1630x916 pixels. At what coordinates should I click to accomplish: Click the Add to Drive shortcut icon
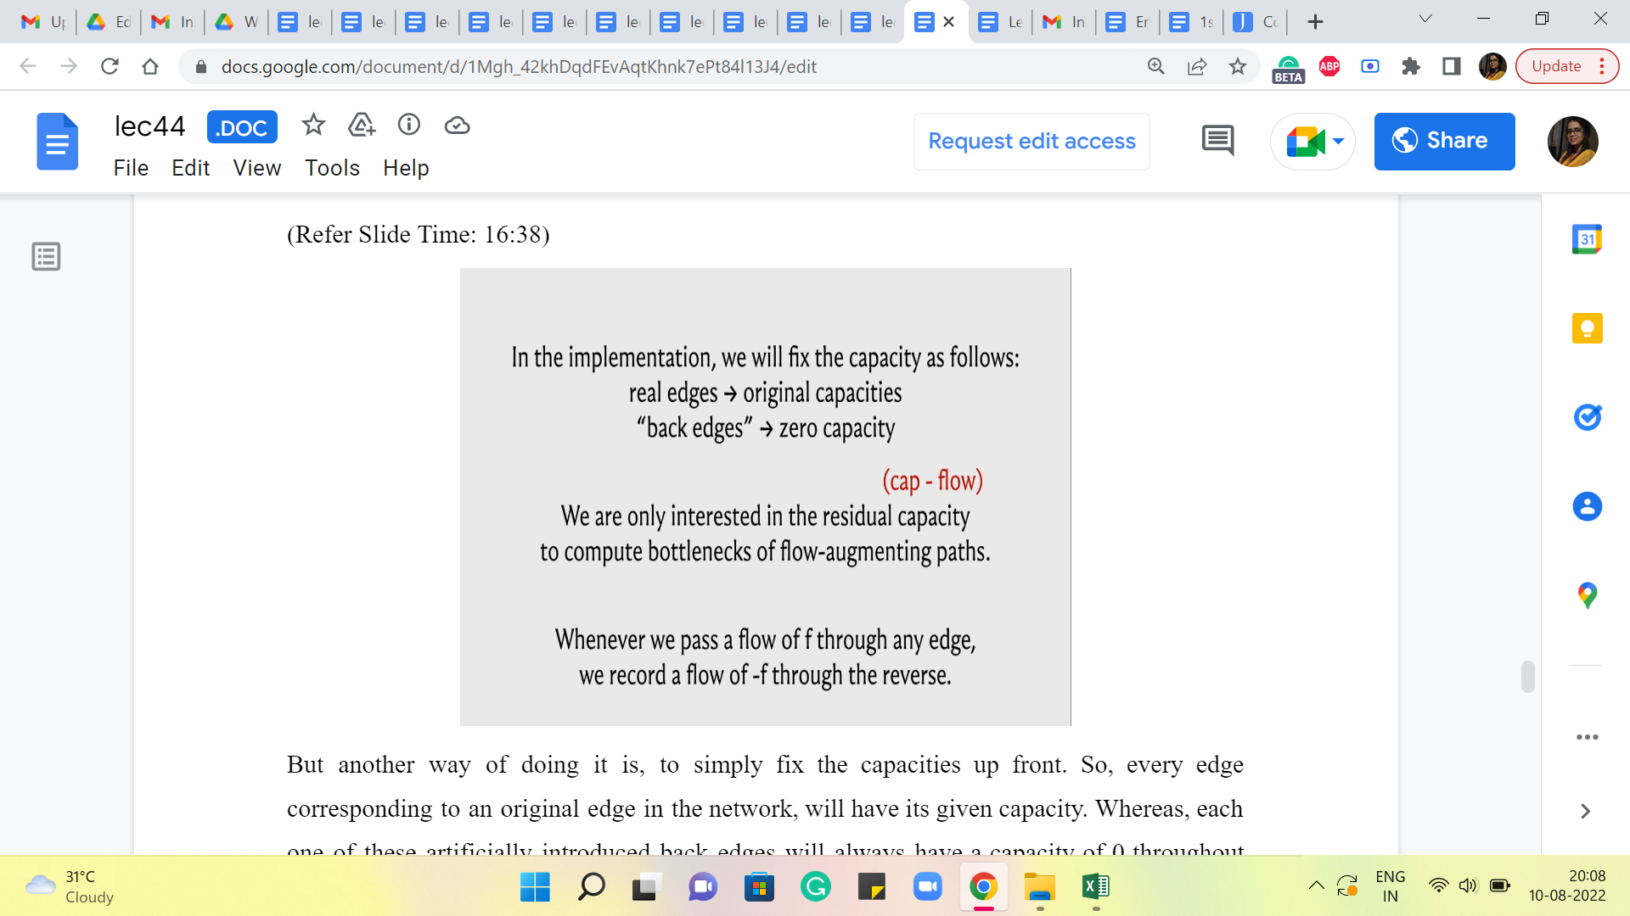362,126
